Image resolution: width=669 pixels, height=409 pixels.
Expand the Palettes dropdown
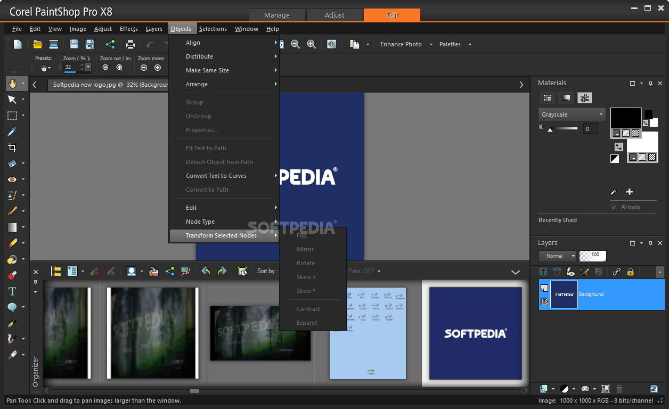[470, 44]
